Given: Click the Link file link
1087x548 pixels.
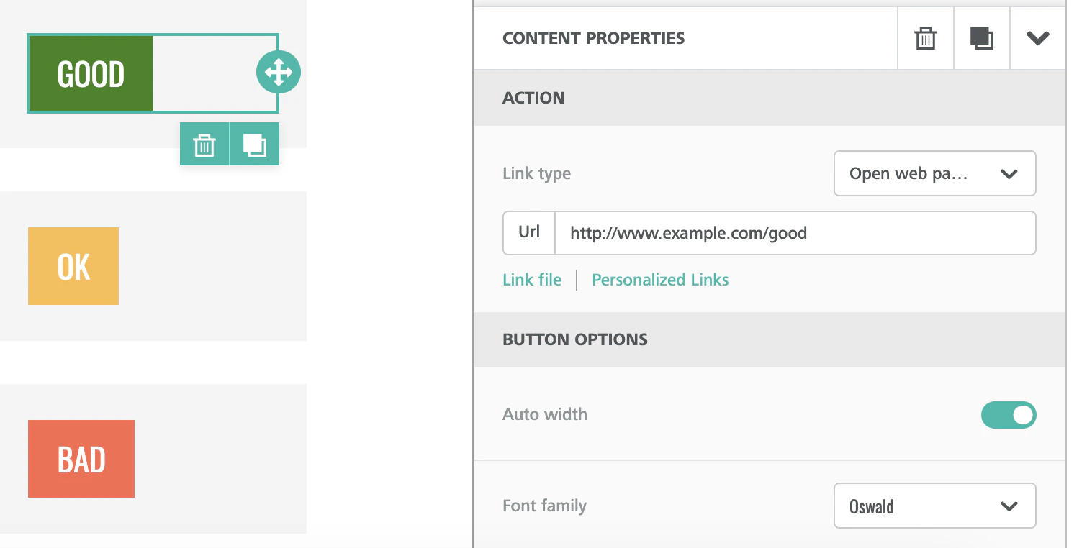Looking at the screenshot, I should coord(532,280).
